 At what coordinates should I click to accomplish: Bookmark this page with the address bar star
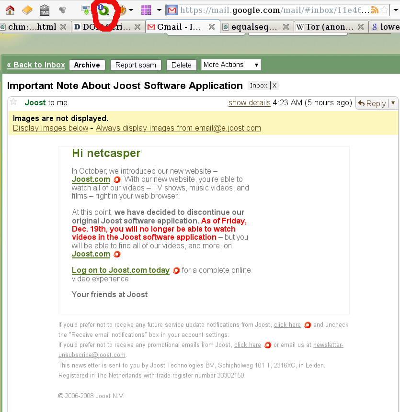[384, 10]
